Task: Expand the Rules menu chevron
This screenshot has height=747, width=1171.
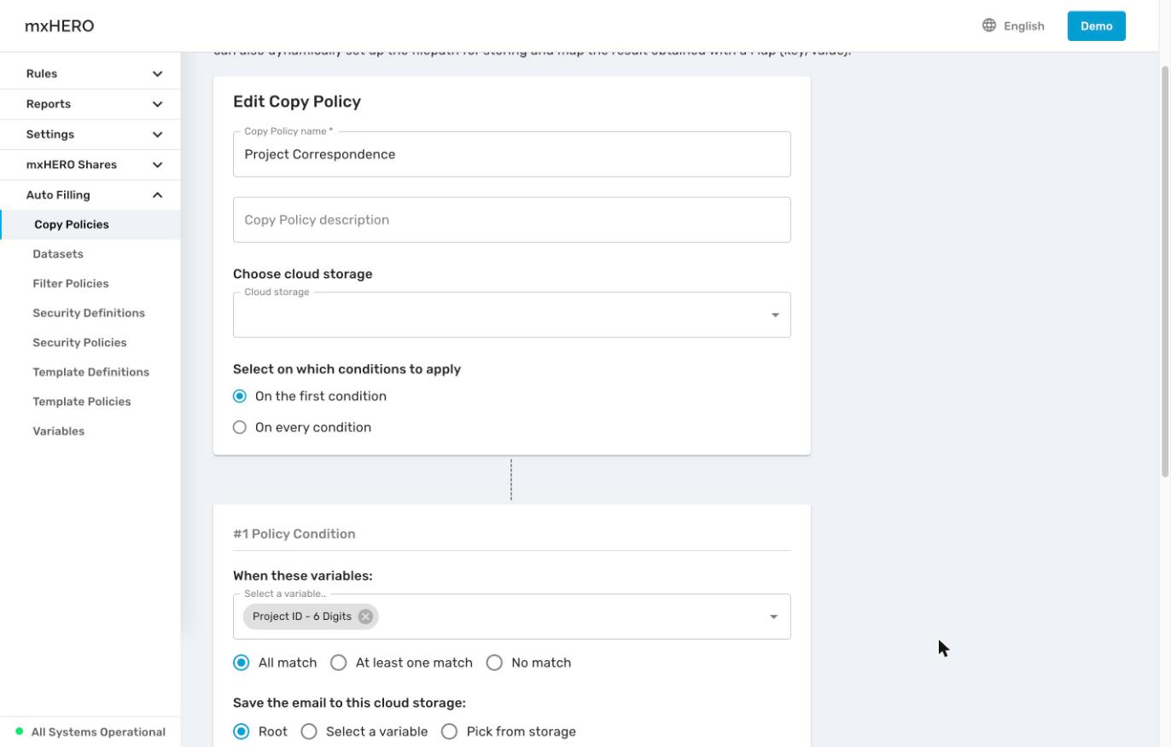Action: click(157, 74)
